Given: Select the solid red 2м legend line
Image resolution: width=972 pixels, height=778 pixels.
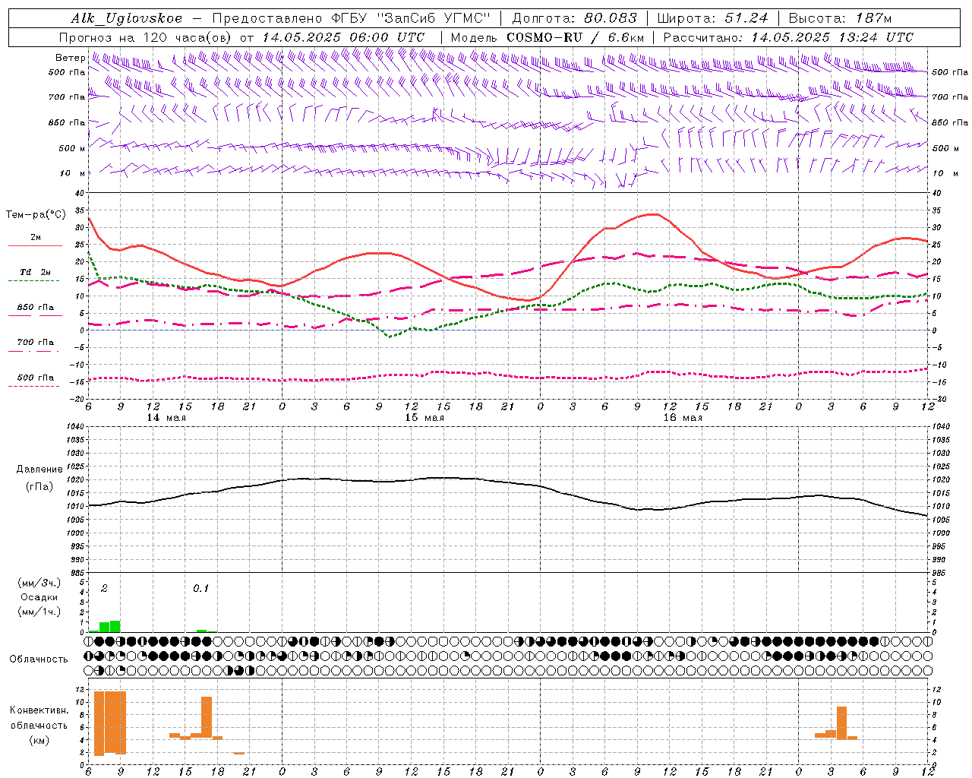Looking at the screenshot, I should pyautogui.click(x=35, y=245).
